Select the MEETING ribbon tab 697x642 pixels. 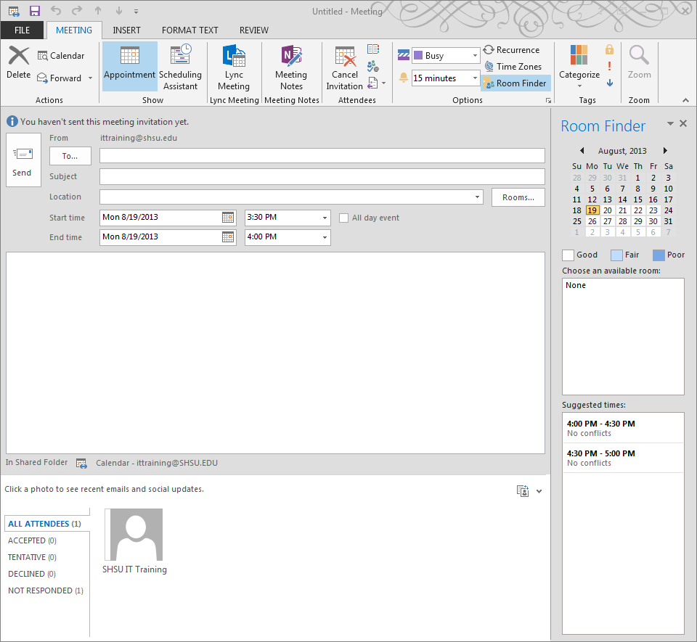tap(74, 30)
